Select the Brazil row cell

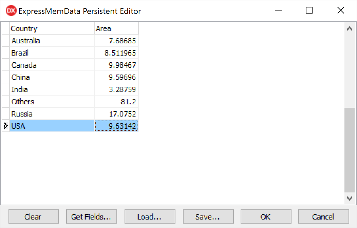[52, 53]
